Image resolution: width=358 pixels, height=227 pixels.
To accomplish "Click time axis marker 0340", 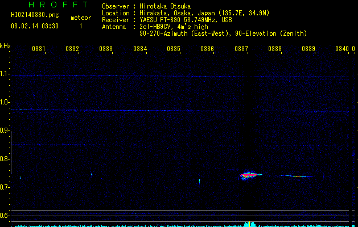I will click(342, 49).
